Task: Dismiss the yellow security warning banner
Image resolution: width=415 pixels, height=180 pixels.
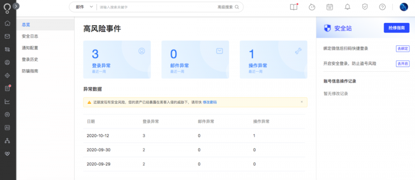Action: 302,102
